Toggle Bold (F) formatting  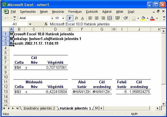click(70, 18)
